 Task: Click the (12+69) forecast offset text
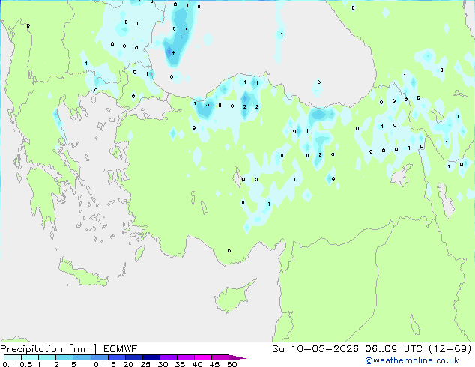[x=450, y=349]
